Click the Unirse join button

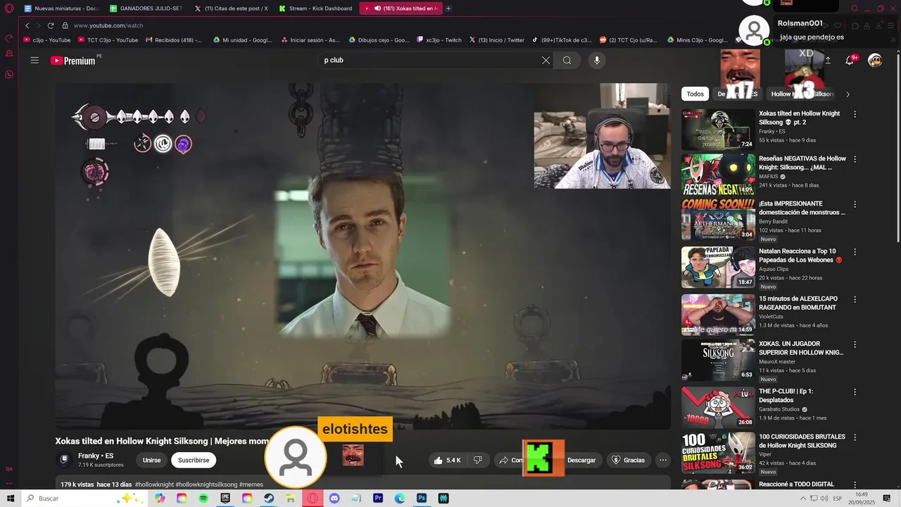tap(151, 461)
